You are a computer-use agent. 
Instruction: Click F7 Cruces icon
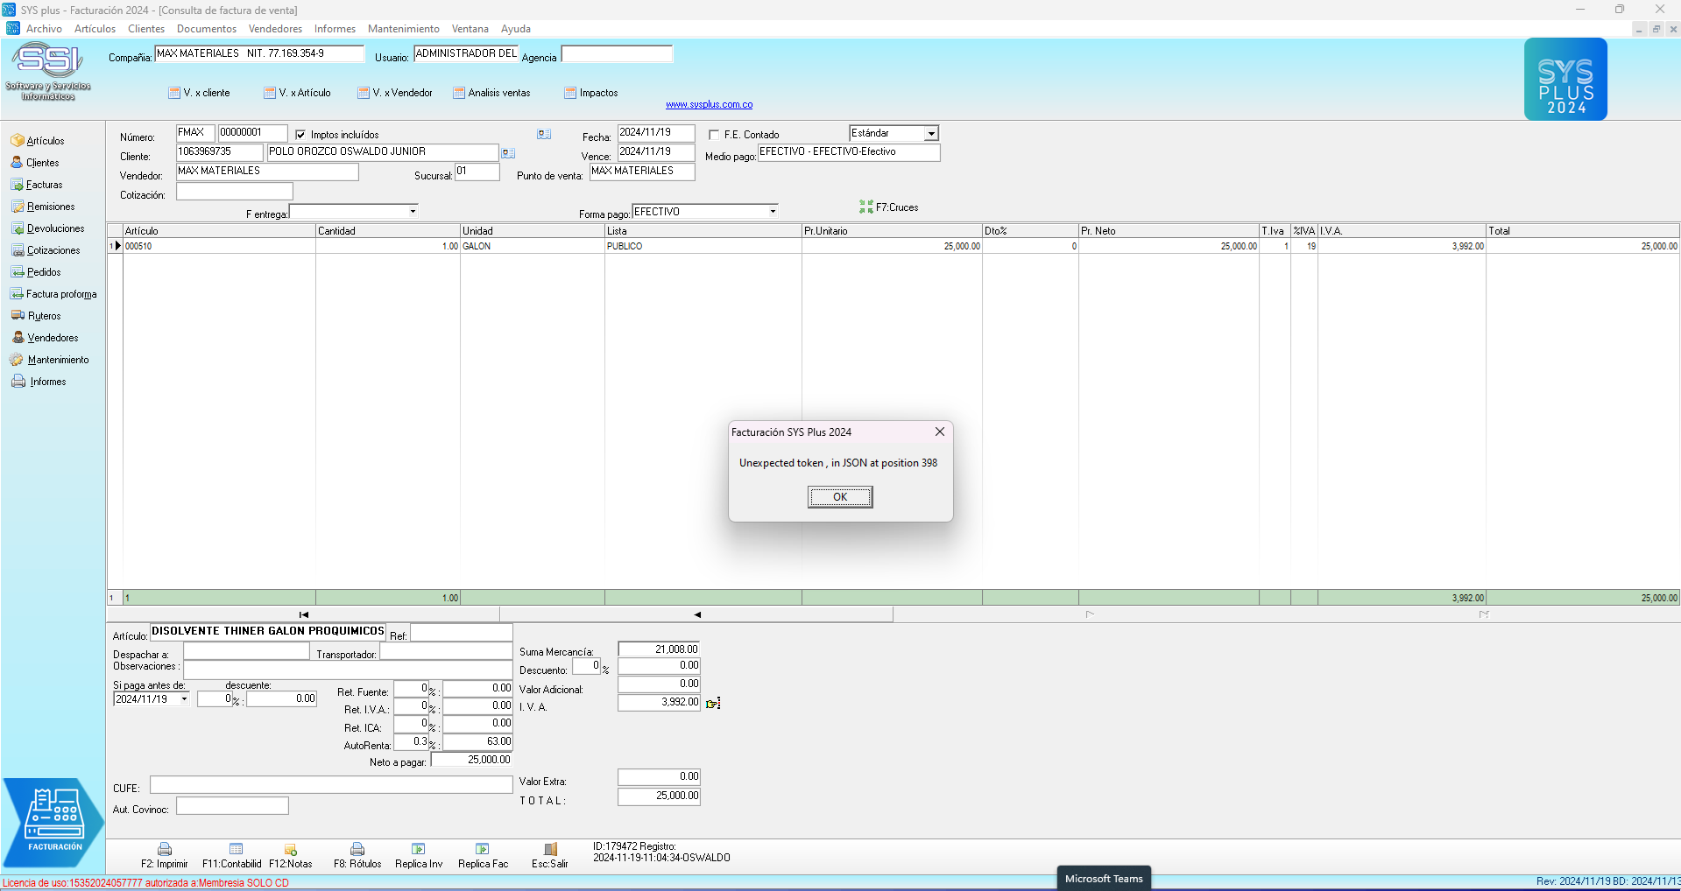866,207
